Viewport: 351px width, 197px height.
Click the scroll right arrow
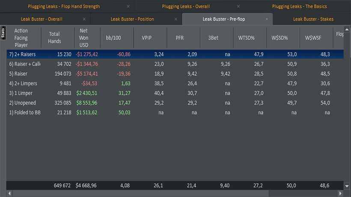[340, 193]
